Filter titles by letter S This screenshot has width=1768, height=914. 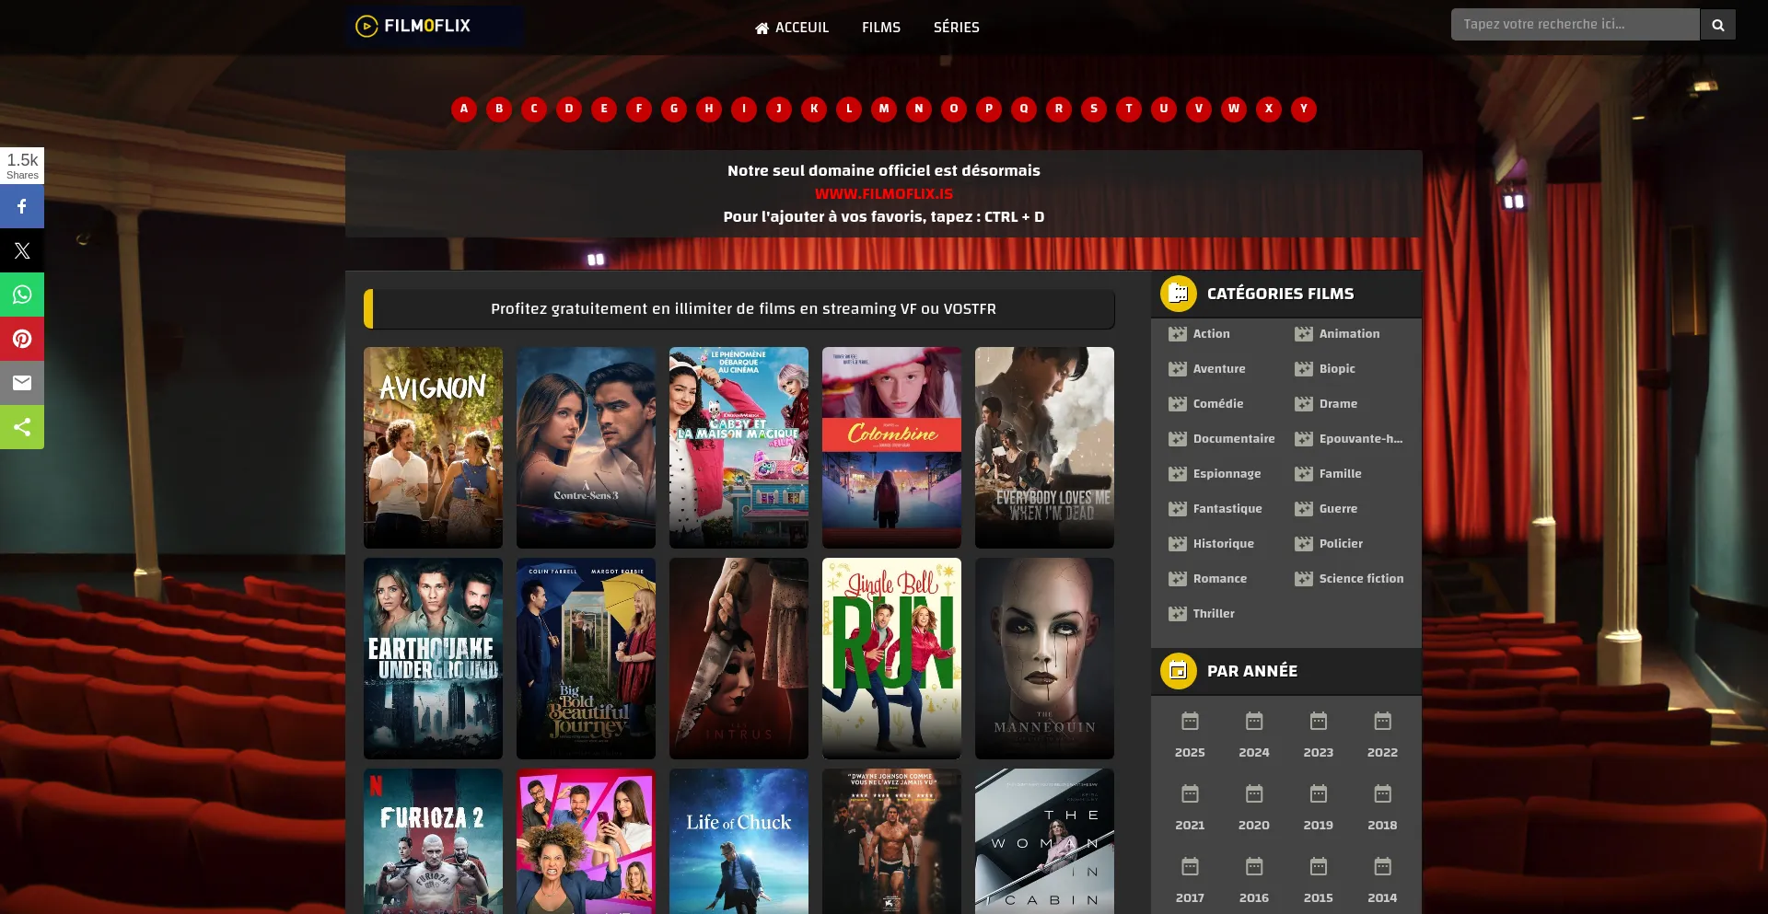tap(1094, 109)
